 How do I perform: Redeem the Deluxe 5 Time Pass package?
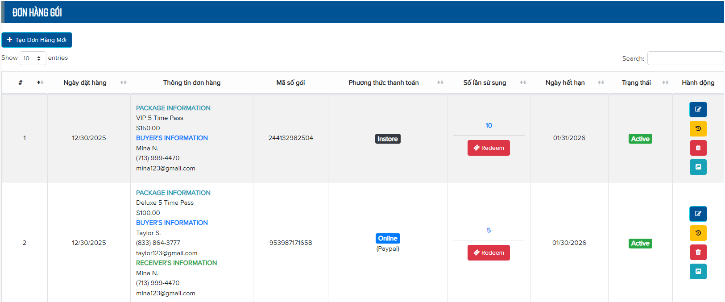point(489,253)
